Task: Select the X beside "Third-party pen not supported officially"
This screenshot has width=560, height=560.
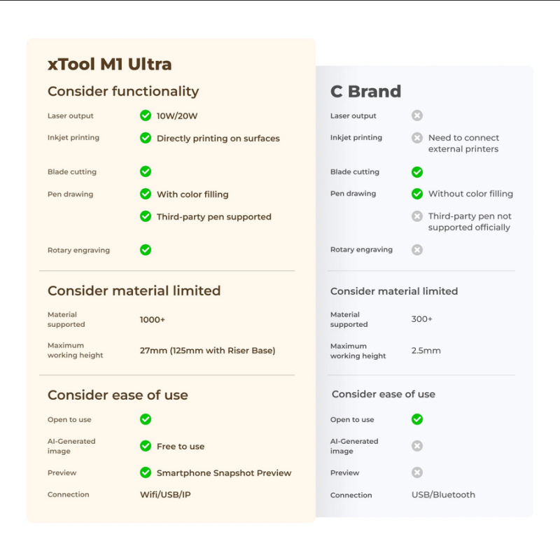Action: [417, 217]
